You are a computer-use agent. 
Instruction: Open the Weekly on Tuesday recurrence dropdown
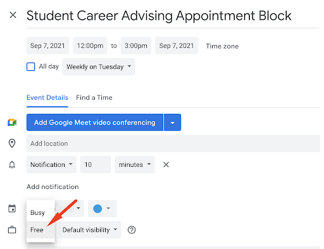click(99, 67)
